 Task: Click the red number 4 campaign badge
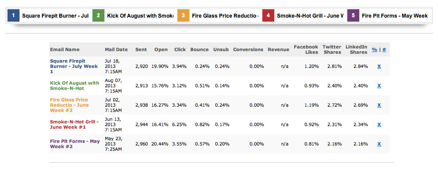point(268,16)
